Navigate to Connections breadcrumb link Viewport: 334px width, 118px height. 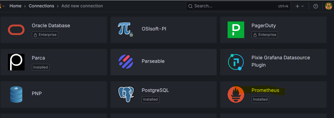(x=41, y=6)
